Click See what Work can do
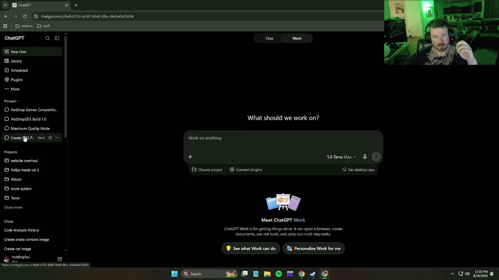499x280 pixels. click(251, 248)
